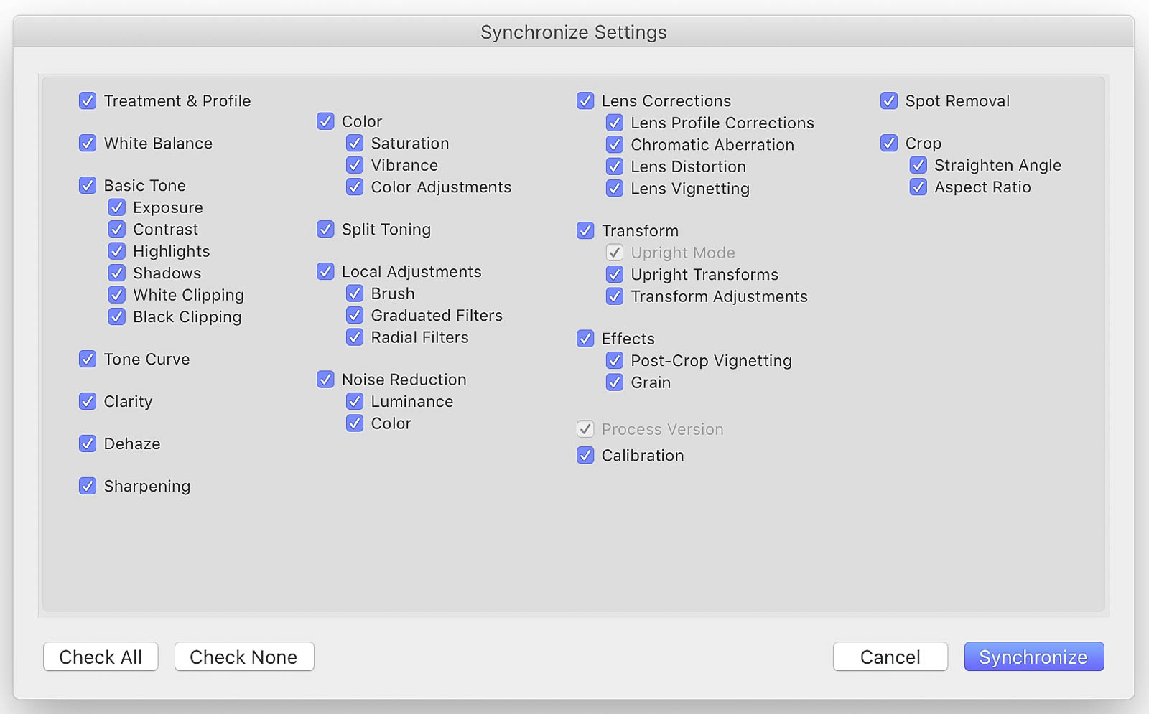Toggle the White Balance checkbox
The width and height of the screenshot is (1149, 714).
88,144
